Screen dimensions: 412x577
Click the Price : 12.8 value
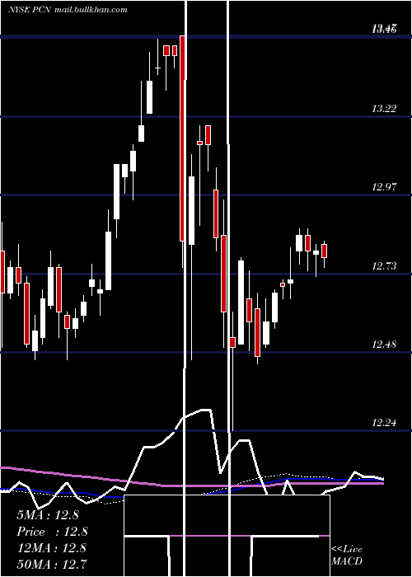pyautogui.click(x=53, y=532)
